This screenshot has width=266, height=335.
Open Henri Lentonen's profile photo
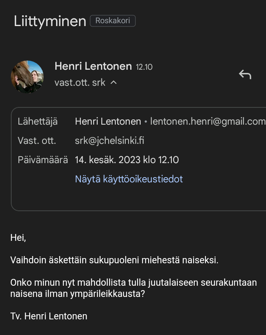(x=27, y=77)
